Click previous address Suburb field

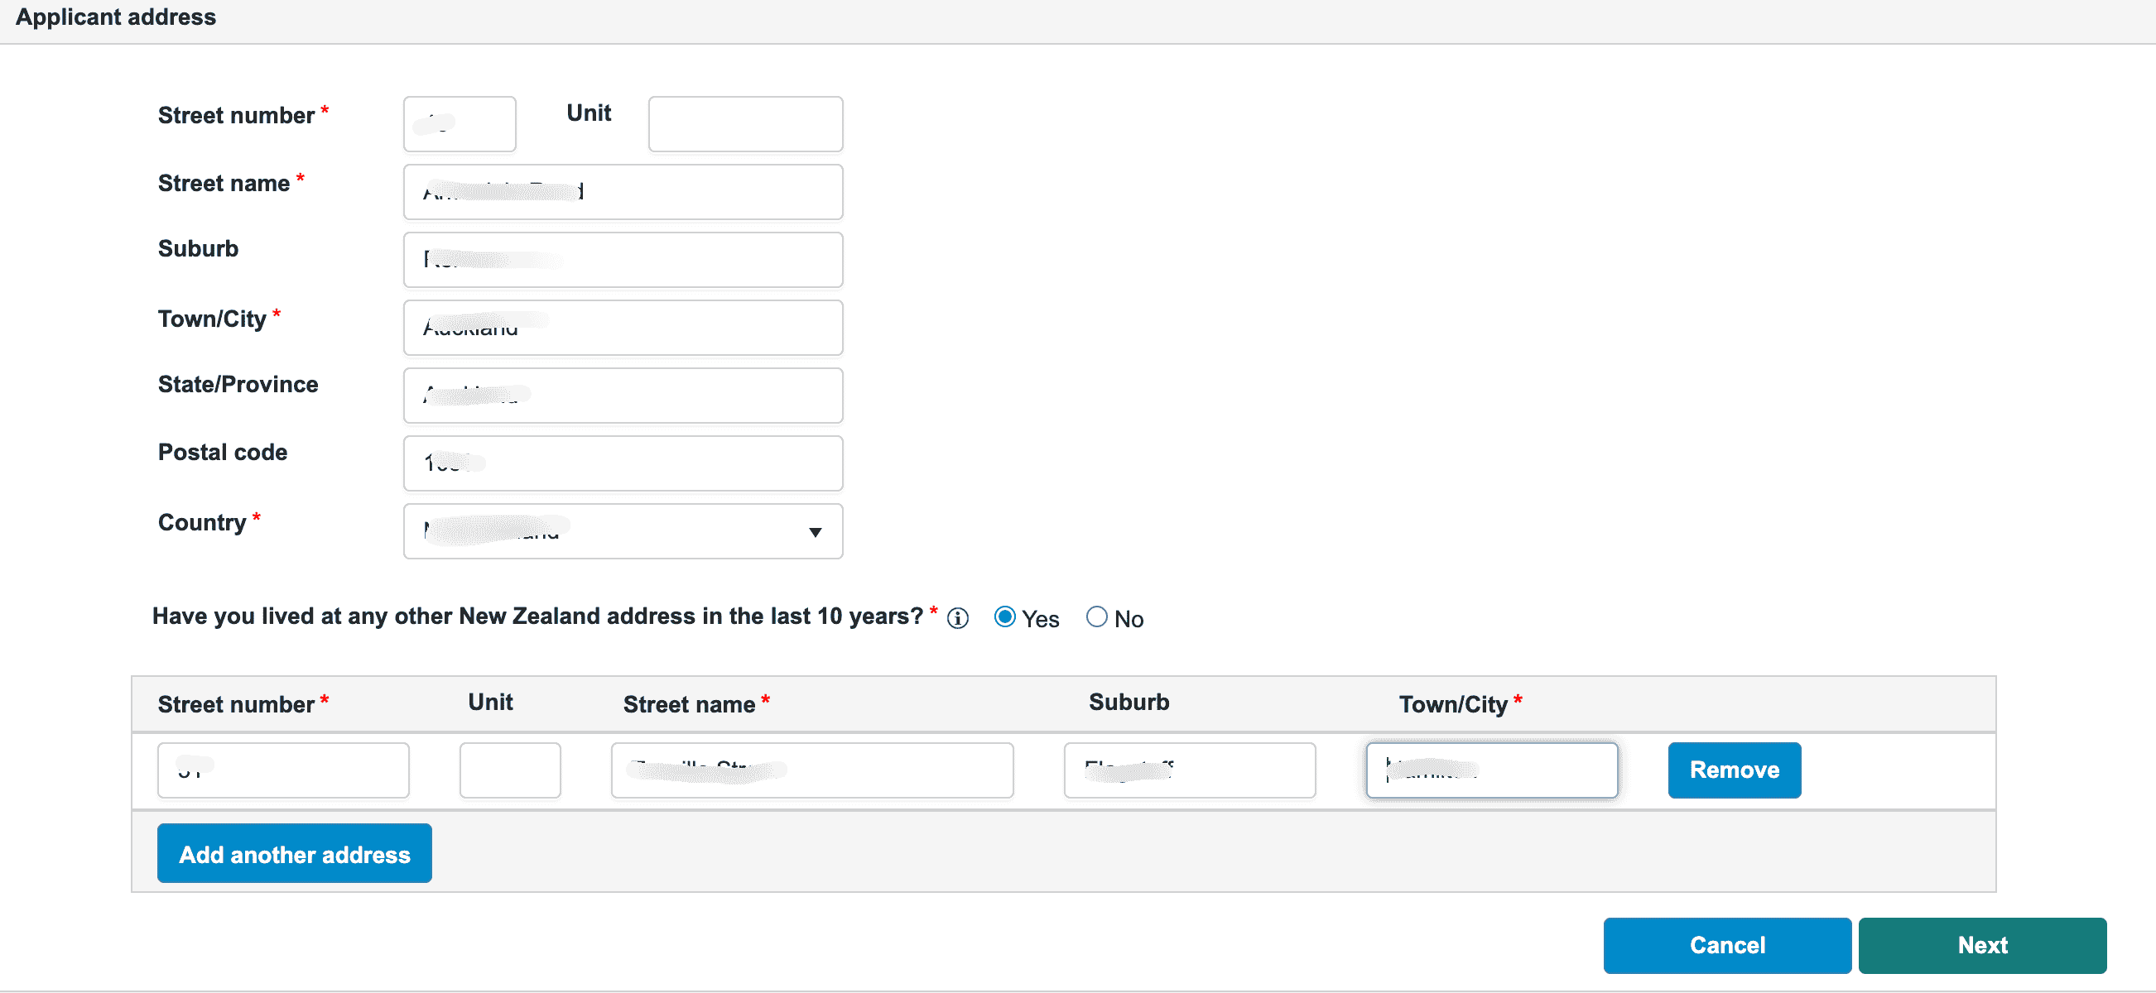click(1188, 770)
